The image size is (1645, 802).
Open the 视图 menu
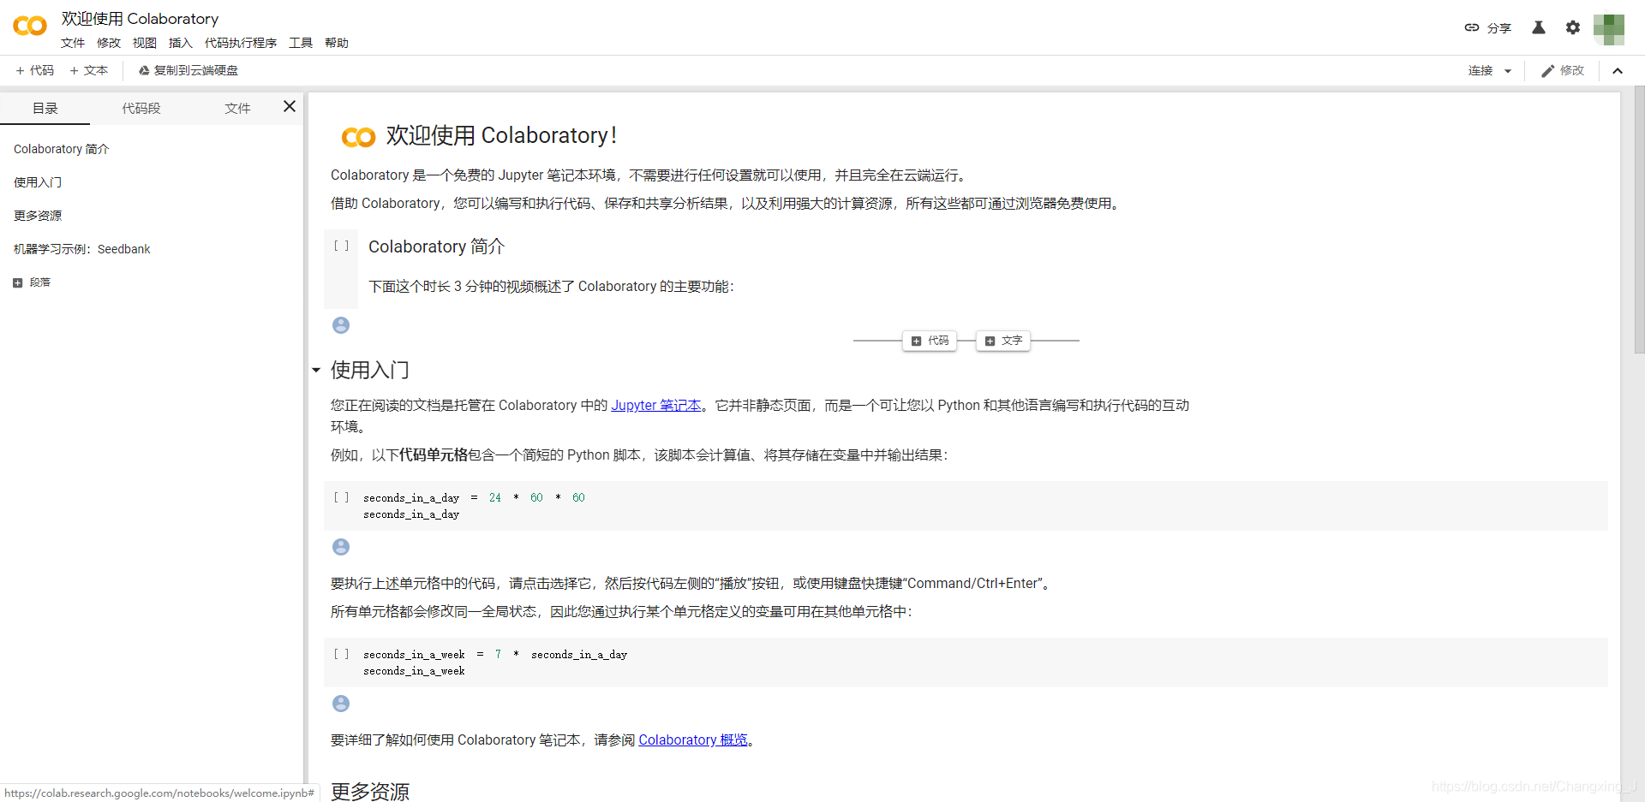click(x=145, y=43)
